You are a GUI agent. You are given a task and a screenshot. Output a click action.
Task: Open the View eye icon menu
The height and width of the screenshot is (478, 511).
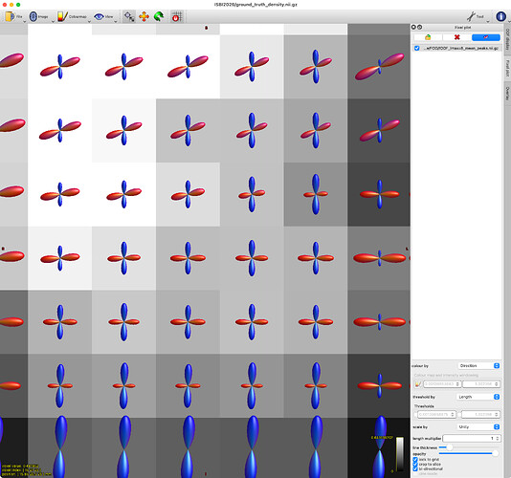pos(99,16)
